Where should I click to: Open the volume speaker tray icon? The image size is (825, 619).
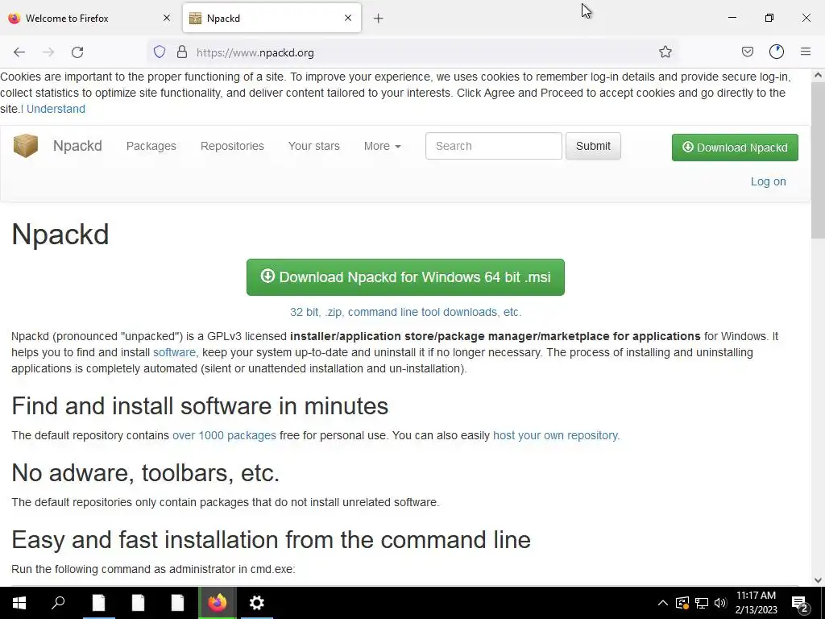720,603
